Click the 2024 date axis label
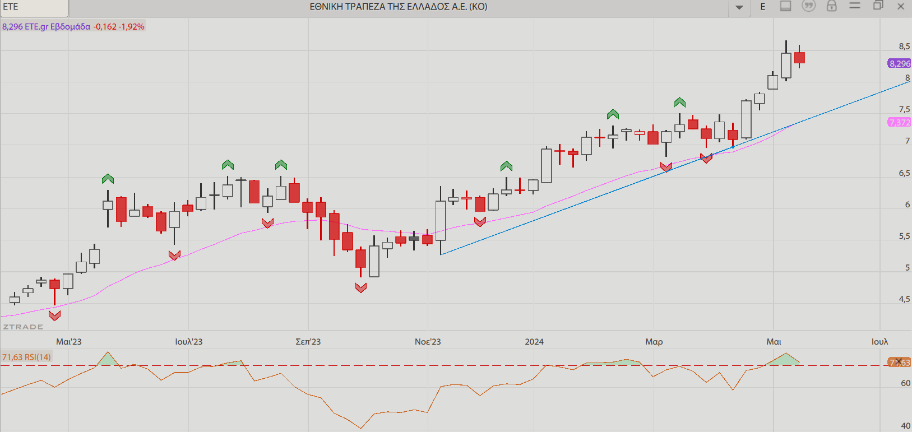 coord(534,342)
